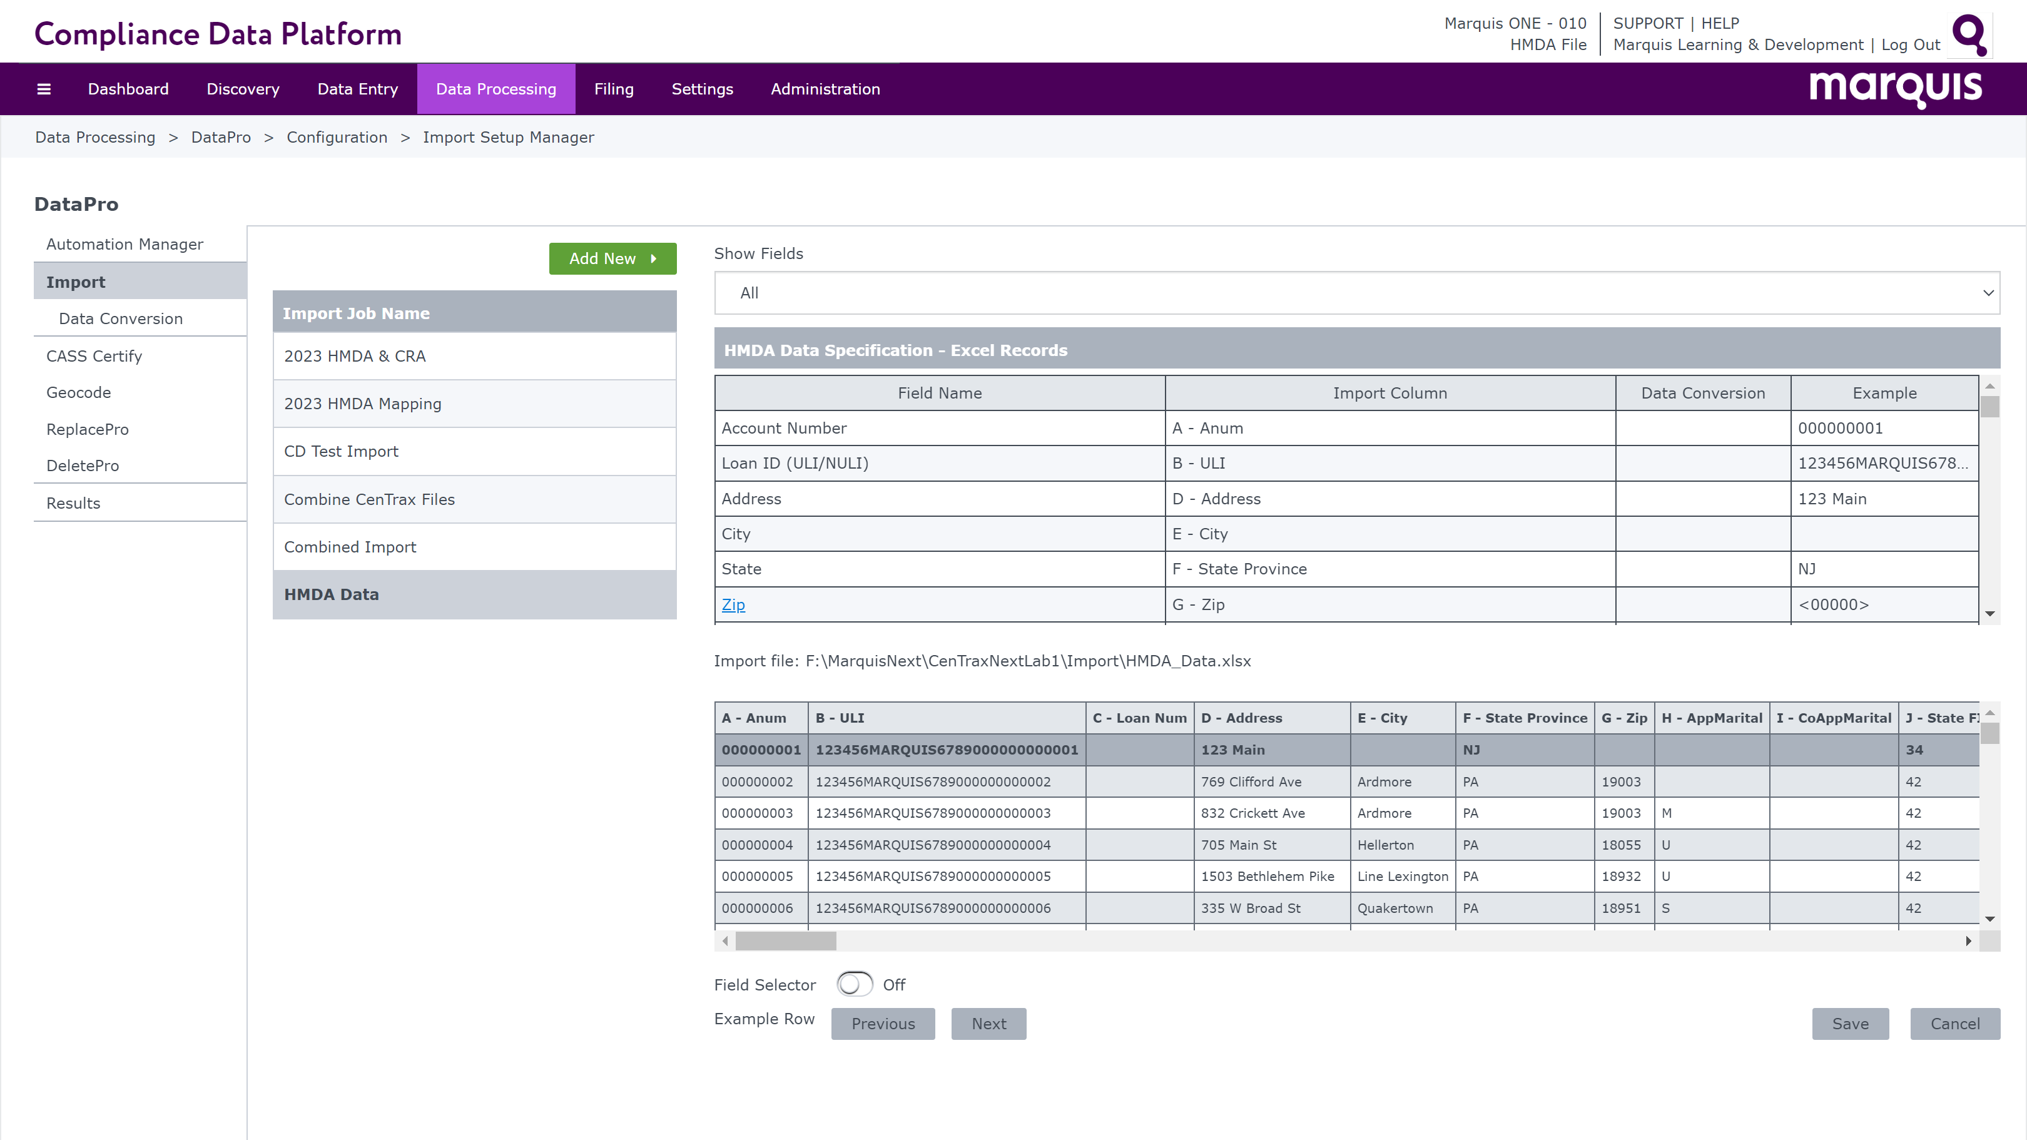Click the 'C - Loan Num' column header
The width and height of the screenshot is (2027, 1140).
click(1139, 718)
